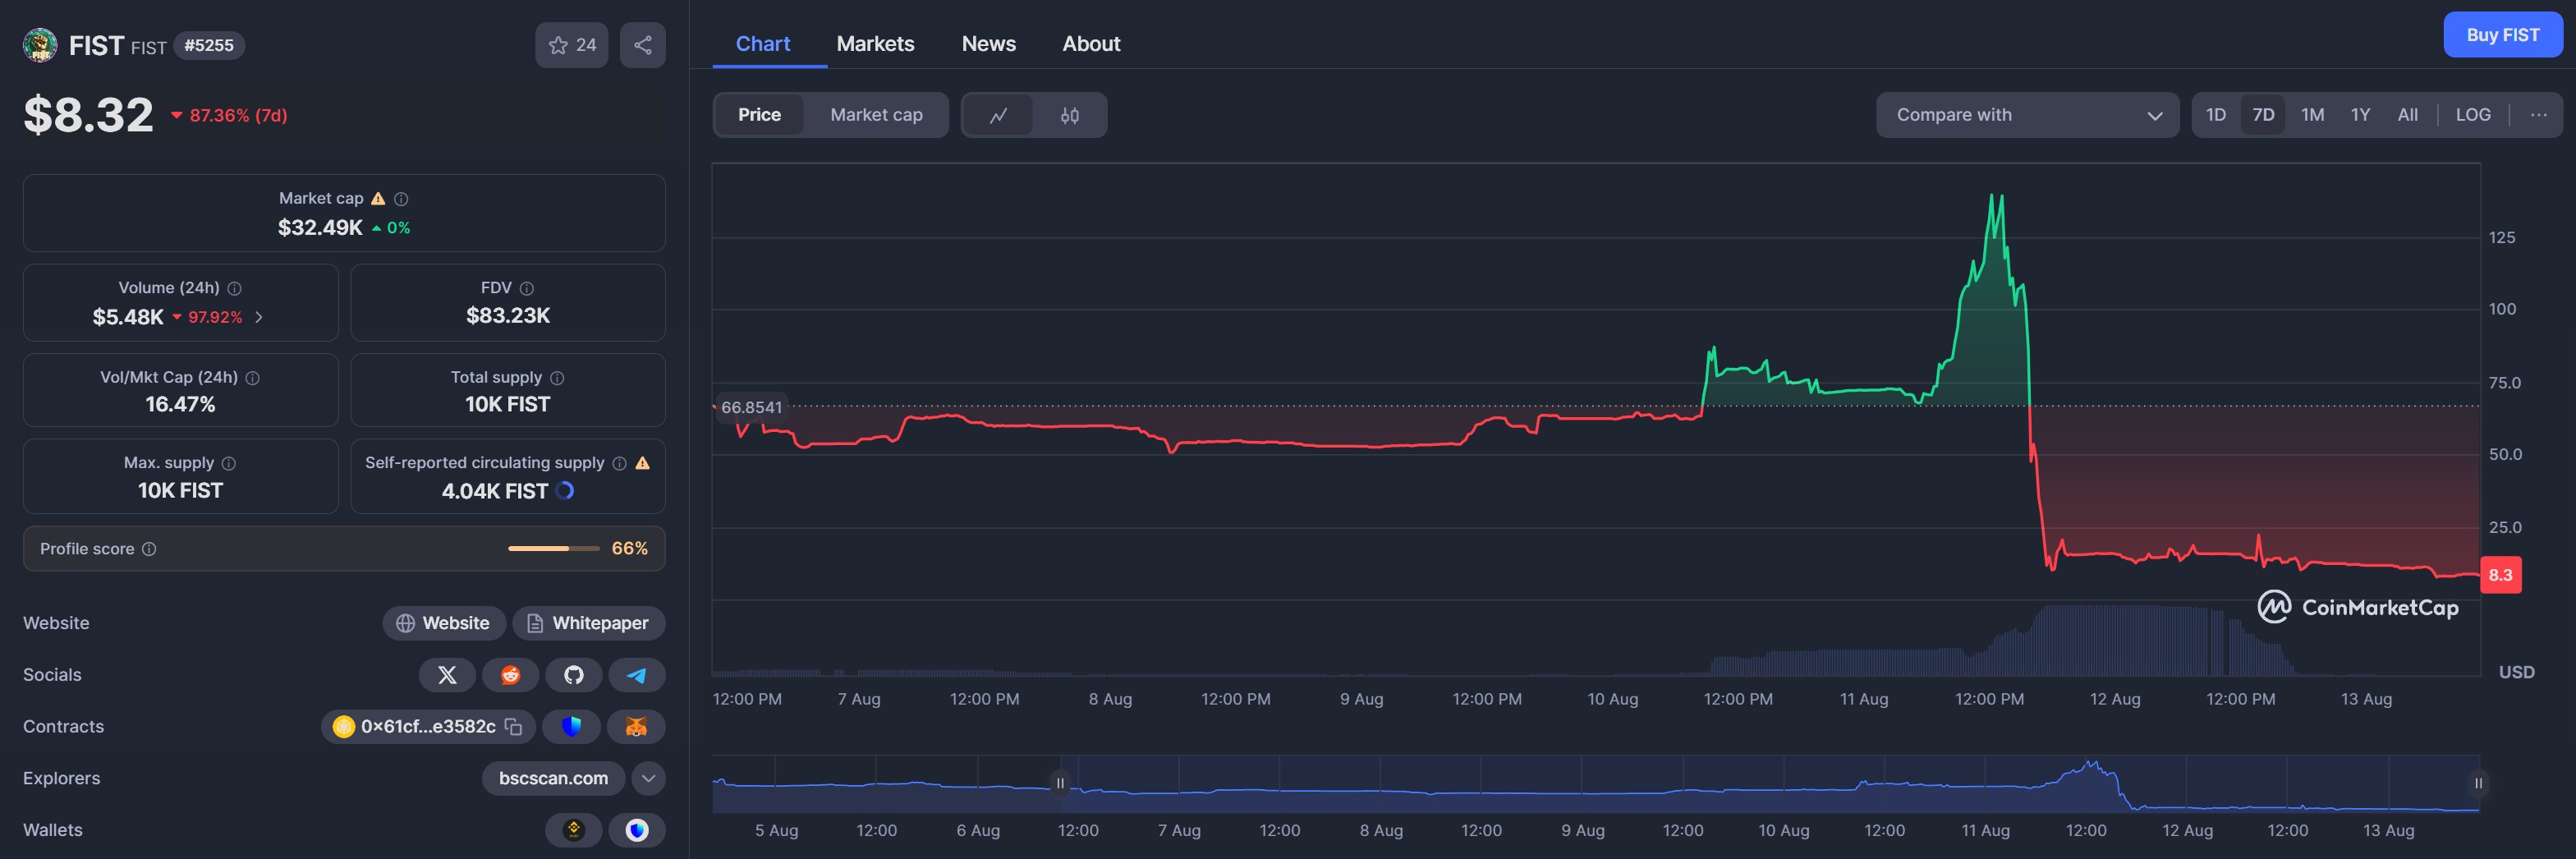Open the X (Twitter) social link
The width and height of the screenshot is (2576, 859).
(447, 675)
